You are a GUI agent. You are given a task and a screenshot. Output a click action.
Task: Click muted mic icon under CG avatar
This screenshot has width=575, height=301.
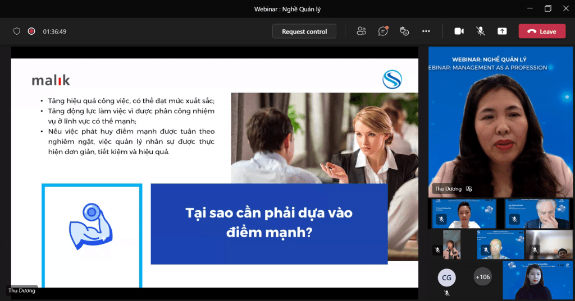446,293
